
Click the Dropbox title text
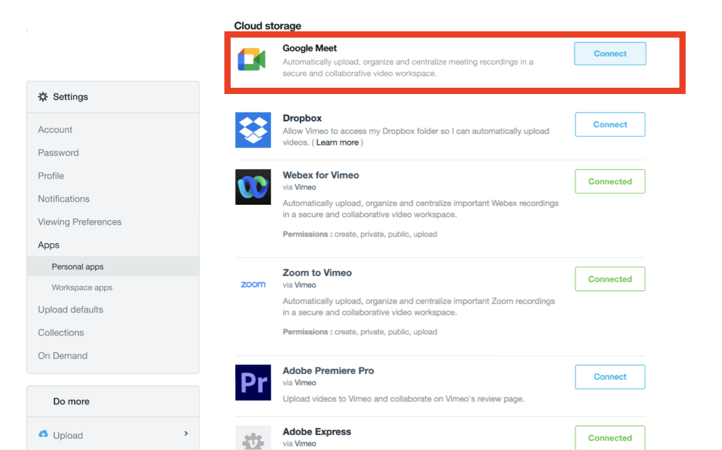point(302,118)
